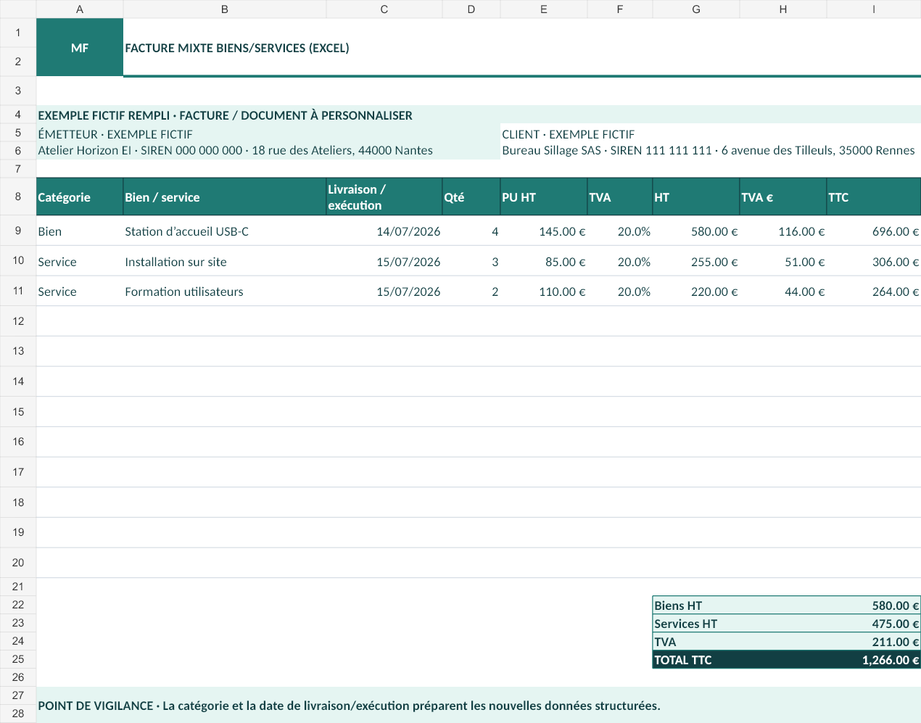Click the Livraison / exécution header cell

tap(384, 197)
